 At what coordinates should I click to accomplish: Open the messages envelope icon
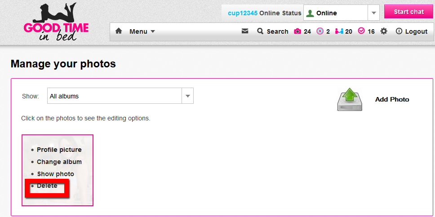[x=245, y=31]
